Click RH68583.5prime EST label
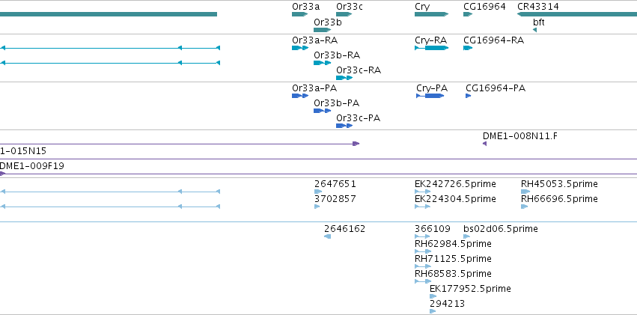637x315 pixels. tap(453, 274)
